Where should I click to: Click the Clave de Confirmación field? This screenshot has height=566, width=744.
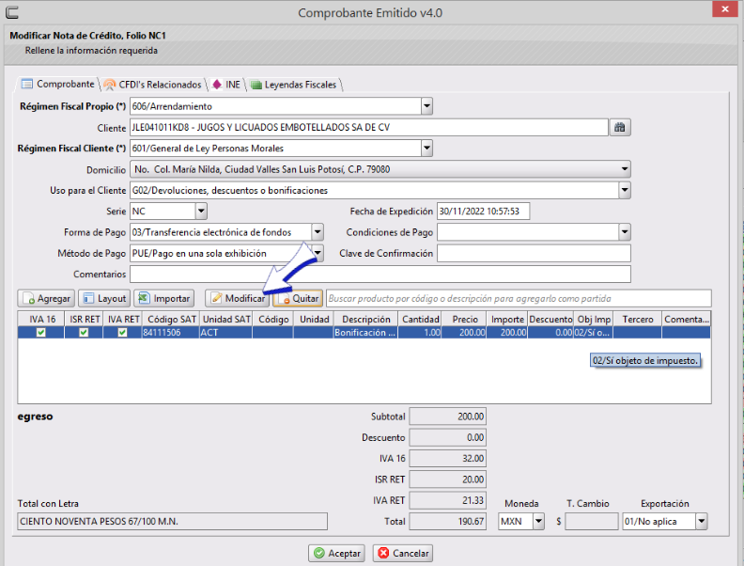point(534,253)
